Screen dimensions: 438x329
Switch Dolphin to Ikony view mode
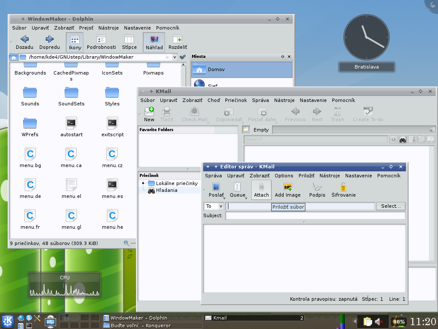point(75,42)
